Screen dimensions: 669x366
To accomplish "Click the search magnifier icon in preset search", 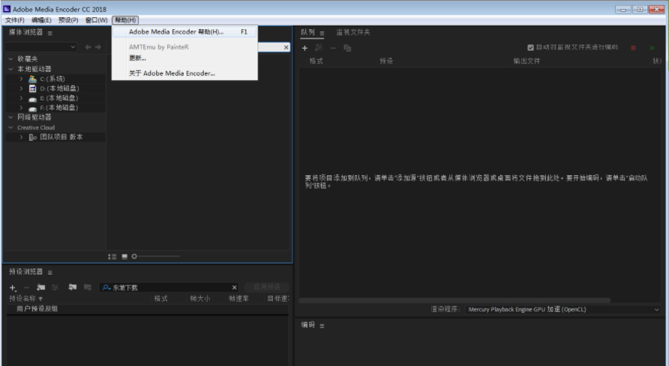I will pyautogui.click(x=106, y=287).
